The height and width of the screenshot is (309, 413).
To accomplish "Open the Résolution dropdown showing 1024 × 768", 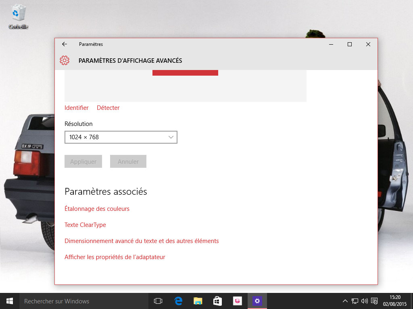I will tap(121, 137).
